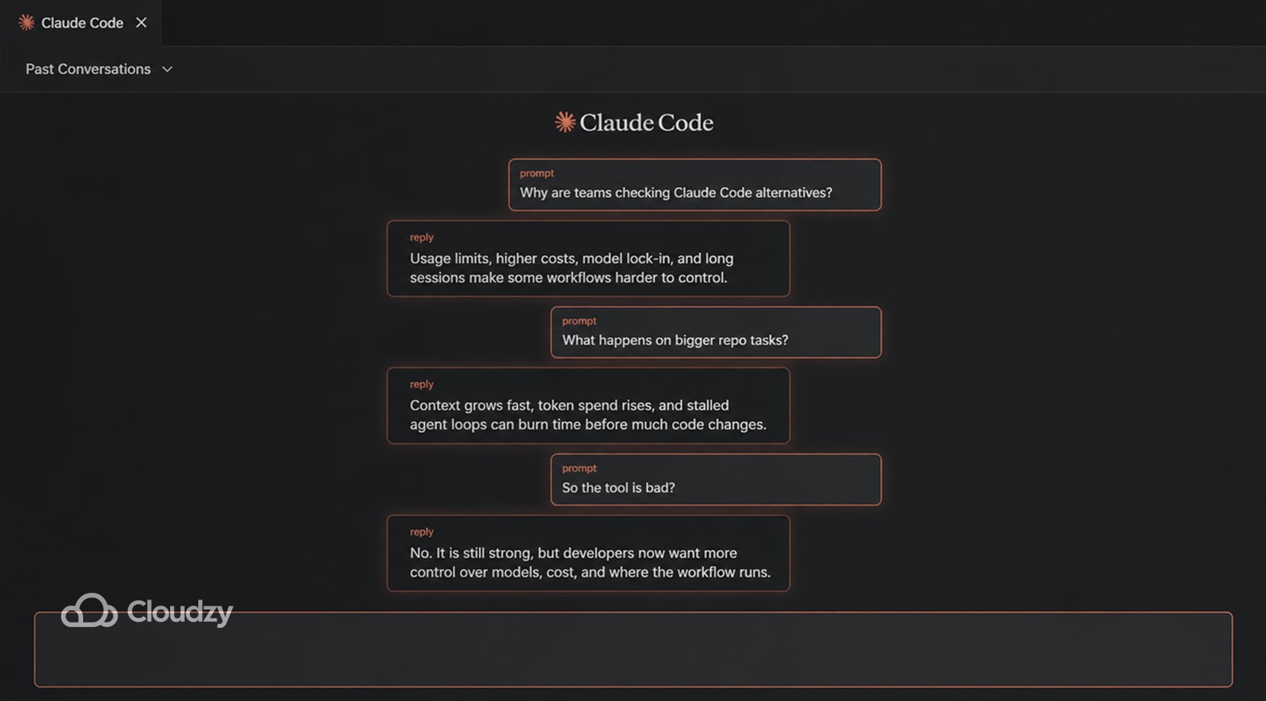Screen dimensions: 1266x701
Task: Click the message input field at the bottom
Action: 633,649
